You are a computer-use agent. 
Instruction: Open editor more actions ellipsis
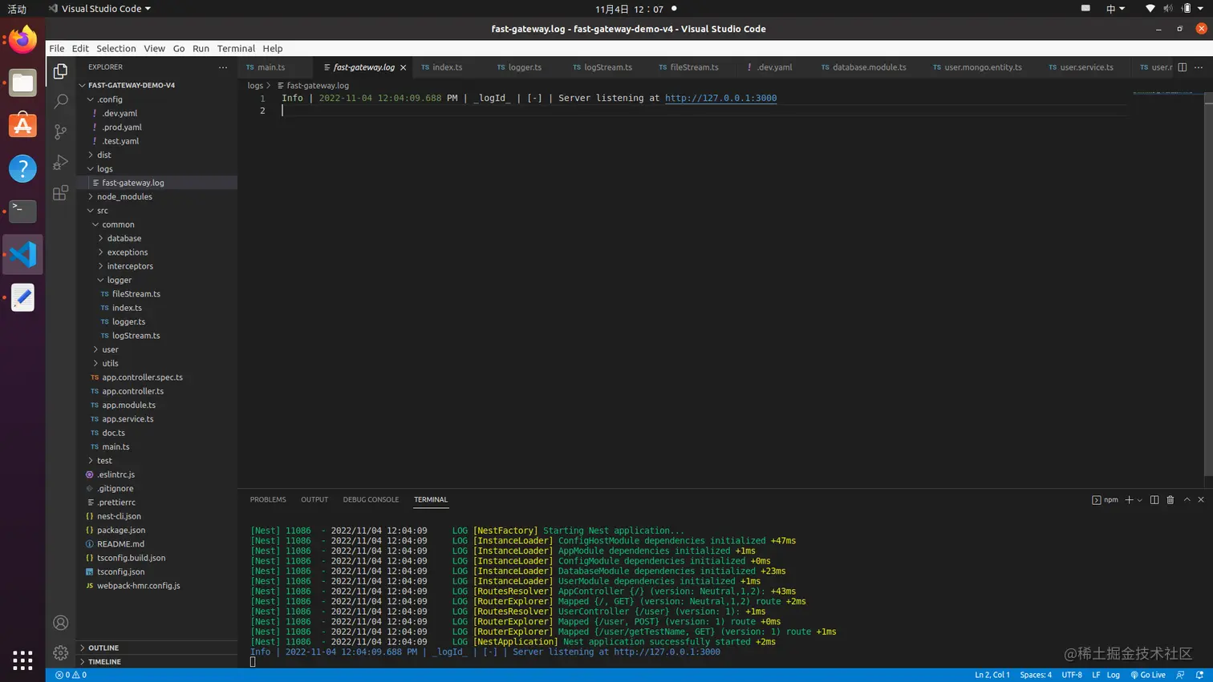(x=1199, y=67)
